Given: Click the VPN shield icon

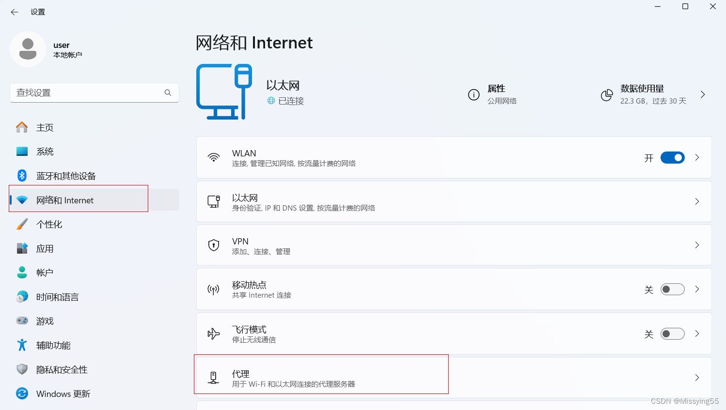Looking at the screenshot, I should 214,245.
